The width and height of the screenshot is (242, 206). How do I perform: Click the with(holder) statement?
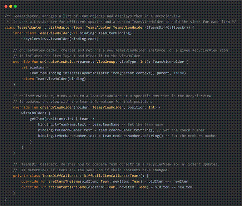(x=34, y=113)
